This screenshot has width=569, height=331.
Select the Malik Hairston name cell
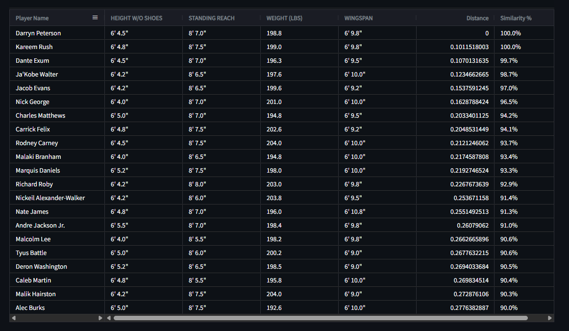click(x=57, y=294)
